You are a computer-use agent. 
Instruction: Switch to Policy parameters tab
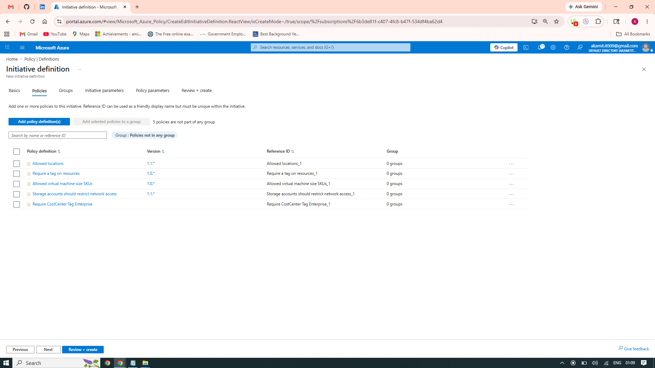click(x=152, y=91)
